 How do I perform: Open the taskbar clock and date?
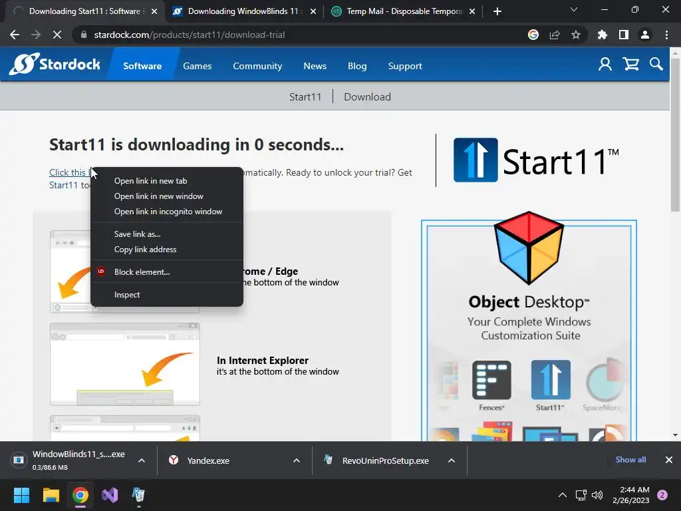point(630,495)
